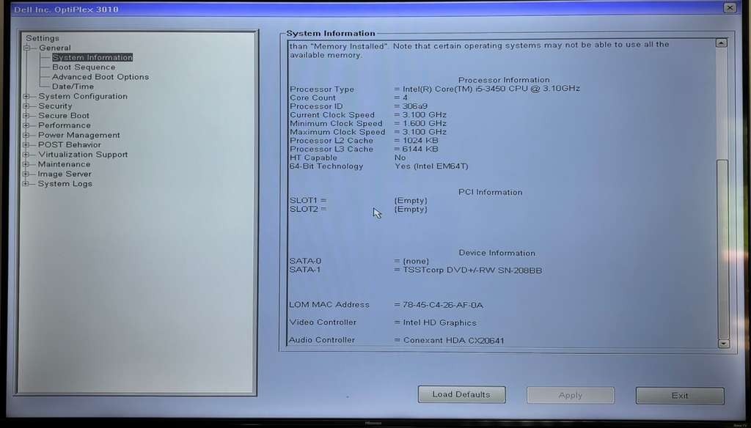Image resolution: width=751 pixels, height=428 pixels.
Task: Click the scrollbar up arrow
Action: (722, 43)
